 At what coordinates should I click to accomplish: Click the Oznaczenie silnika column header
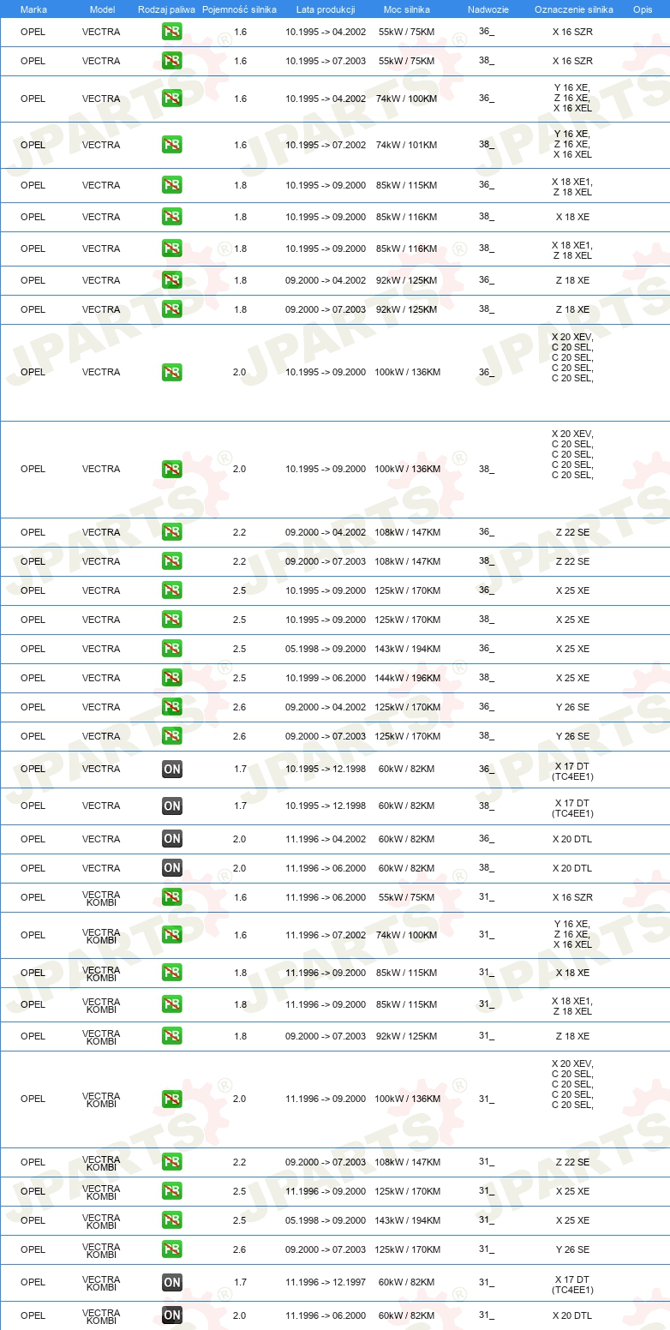[573, 9]
